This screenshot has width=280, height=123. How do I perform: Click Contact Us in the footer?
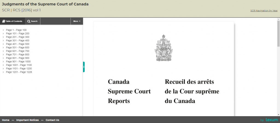(52, 120)
